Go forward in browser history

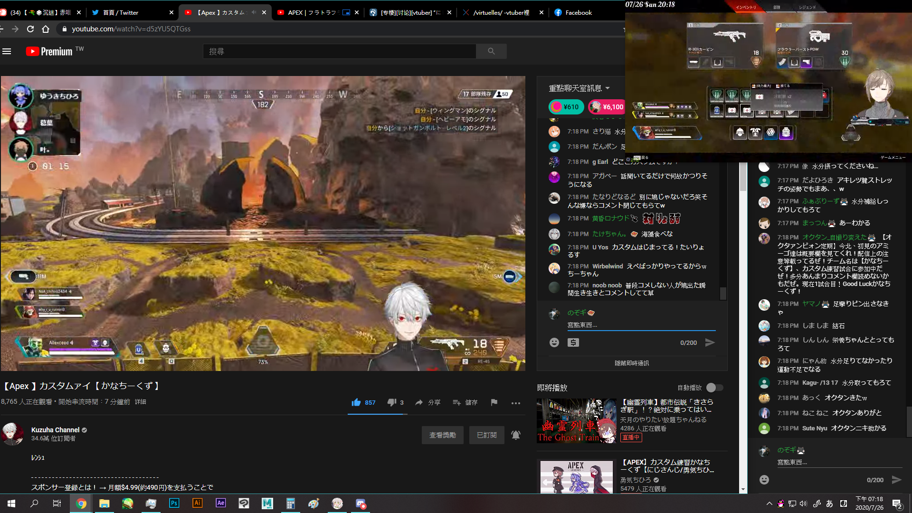click(x=15, y=29)
